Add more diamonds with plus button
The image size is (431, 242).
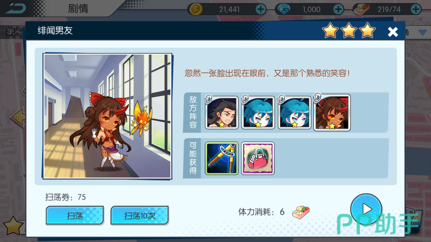click(338, 9)
